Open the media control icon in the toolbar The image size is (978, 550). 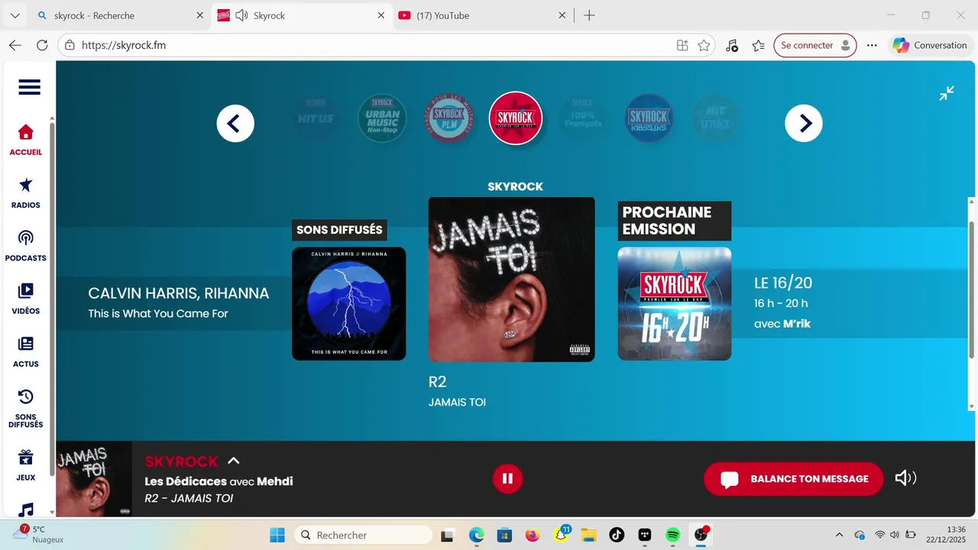[x=732, y=45]
